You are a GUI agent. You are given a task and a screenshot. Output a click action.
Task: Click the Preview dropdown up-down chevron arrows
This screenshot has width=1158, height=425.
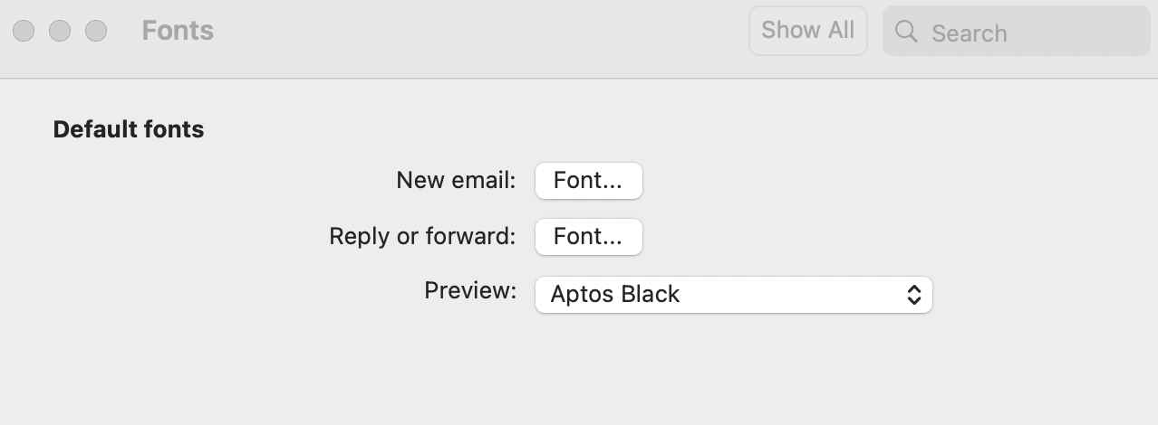(914, 295)
